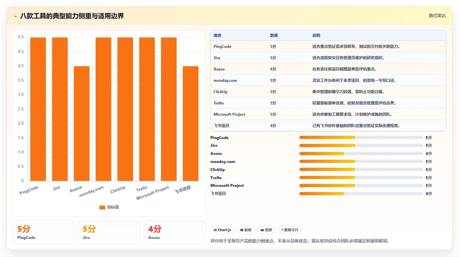Click the Microsoft Project bar in chart
Image resolution: width=459 pixels, height=257 pixels.
click(169, 109)
